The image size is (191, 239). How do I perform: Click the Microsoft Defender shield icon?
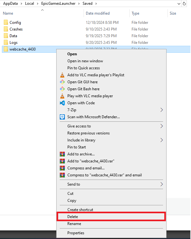(x=62, y=117)
